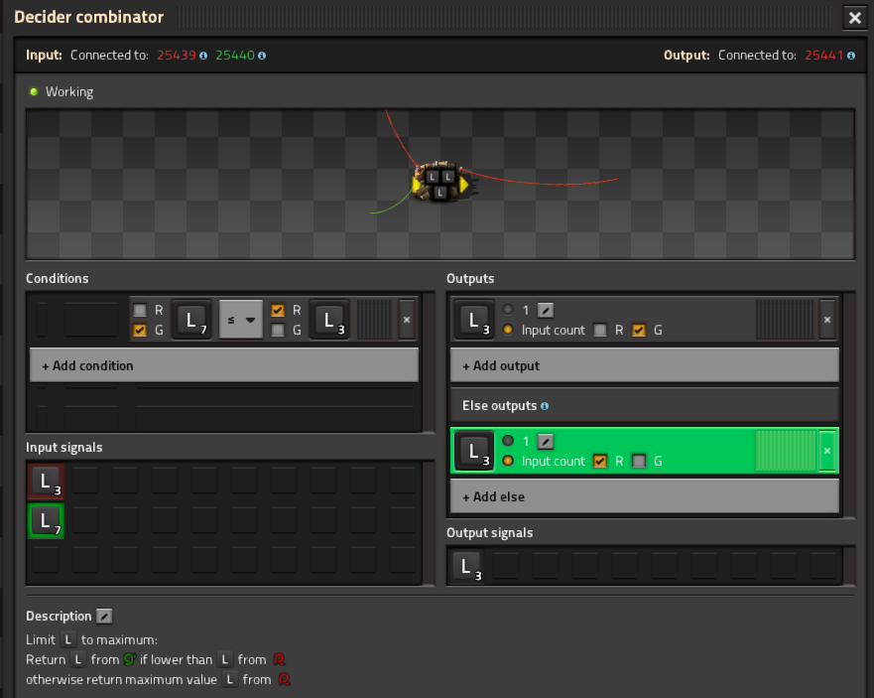Select red-wire L input signal value 3

click(46, 482)
